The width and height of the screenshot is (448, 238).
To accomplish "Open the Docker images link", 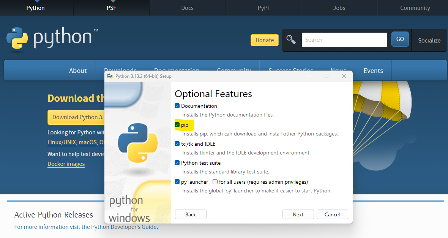I will click(66, 164).
